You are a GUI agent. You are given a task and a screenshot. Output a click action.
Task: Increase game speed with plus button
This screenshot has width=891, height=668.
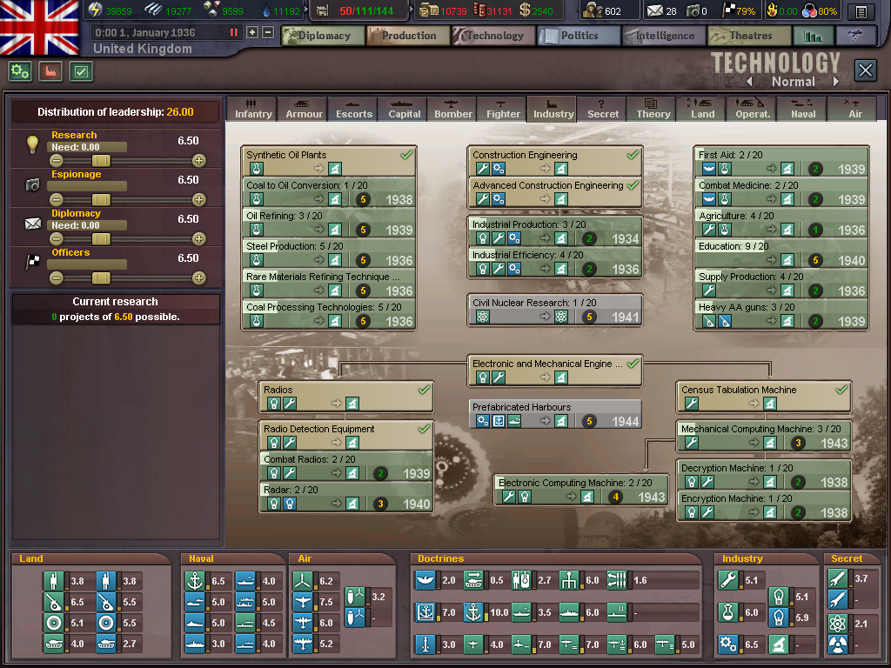(x=252, y=32)
